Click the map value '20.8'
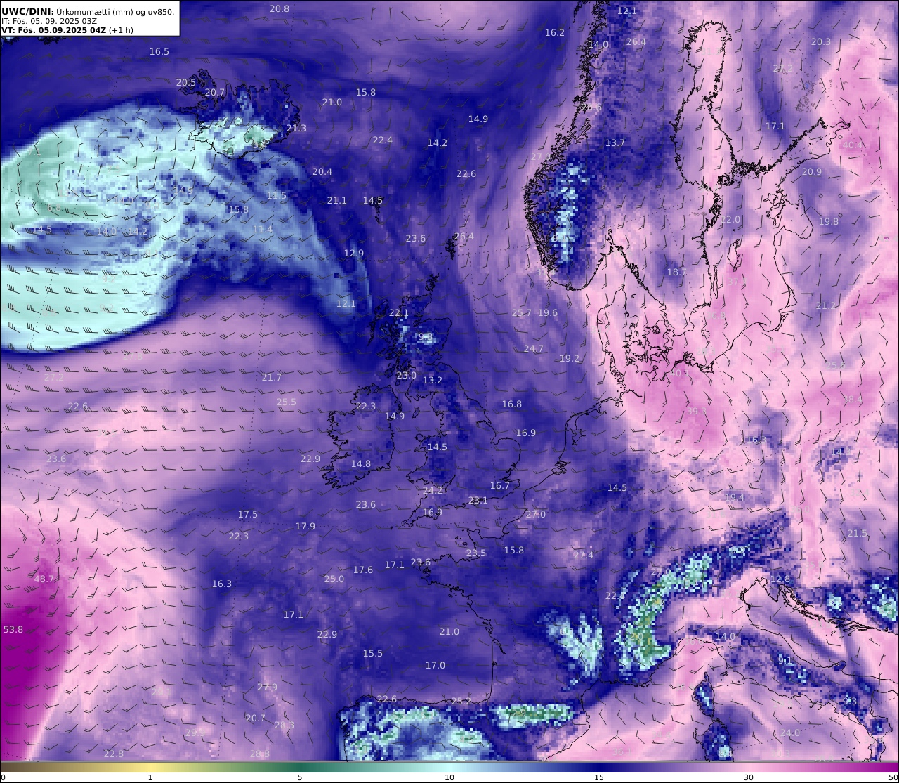This screenshot has width=899, height=783. coord(279,8)
